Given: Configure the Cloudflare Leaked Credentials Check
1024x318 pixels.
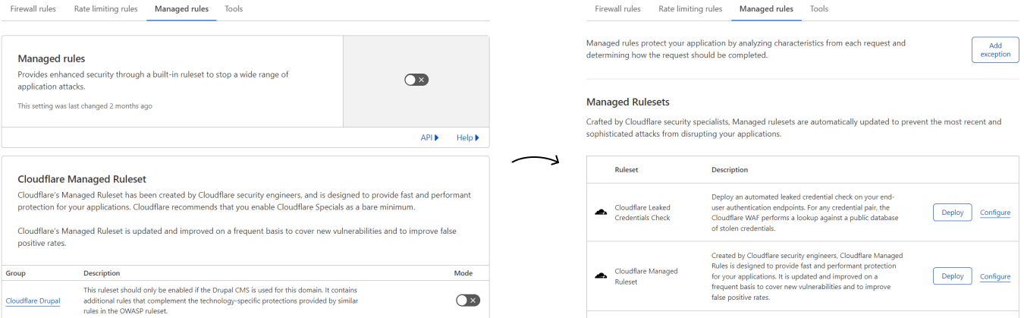Looking at the screenshot, I should [994, 213].
